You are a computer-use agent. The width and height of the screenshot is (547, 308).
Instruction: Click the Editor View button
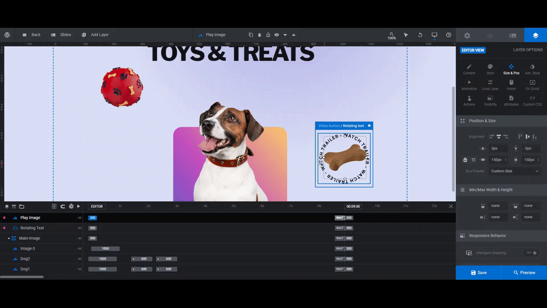tap(473, 50)
